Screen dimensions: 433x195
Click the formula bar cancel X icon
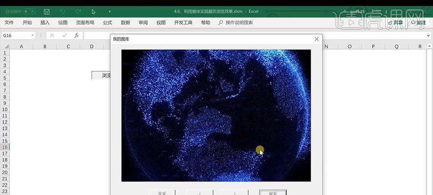(52, 35)
